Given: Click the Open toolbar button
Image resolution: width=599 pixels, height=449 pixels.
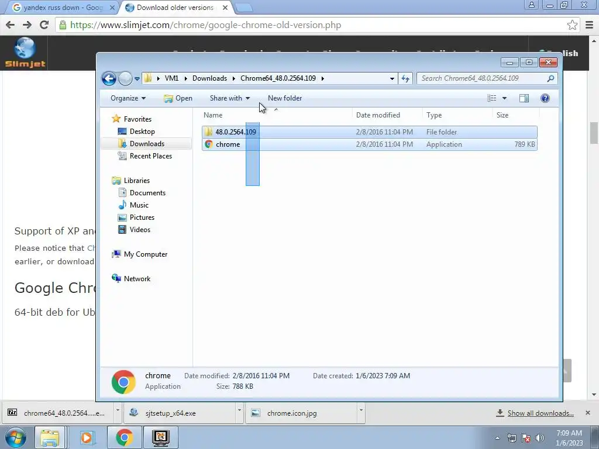Looking at the screenshot, I should [x=178, y=98].
